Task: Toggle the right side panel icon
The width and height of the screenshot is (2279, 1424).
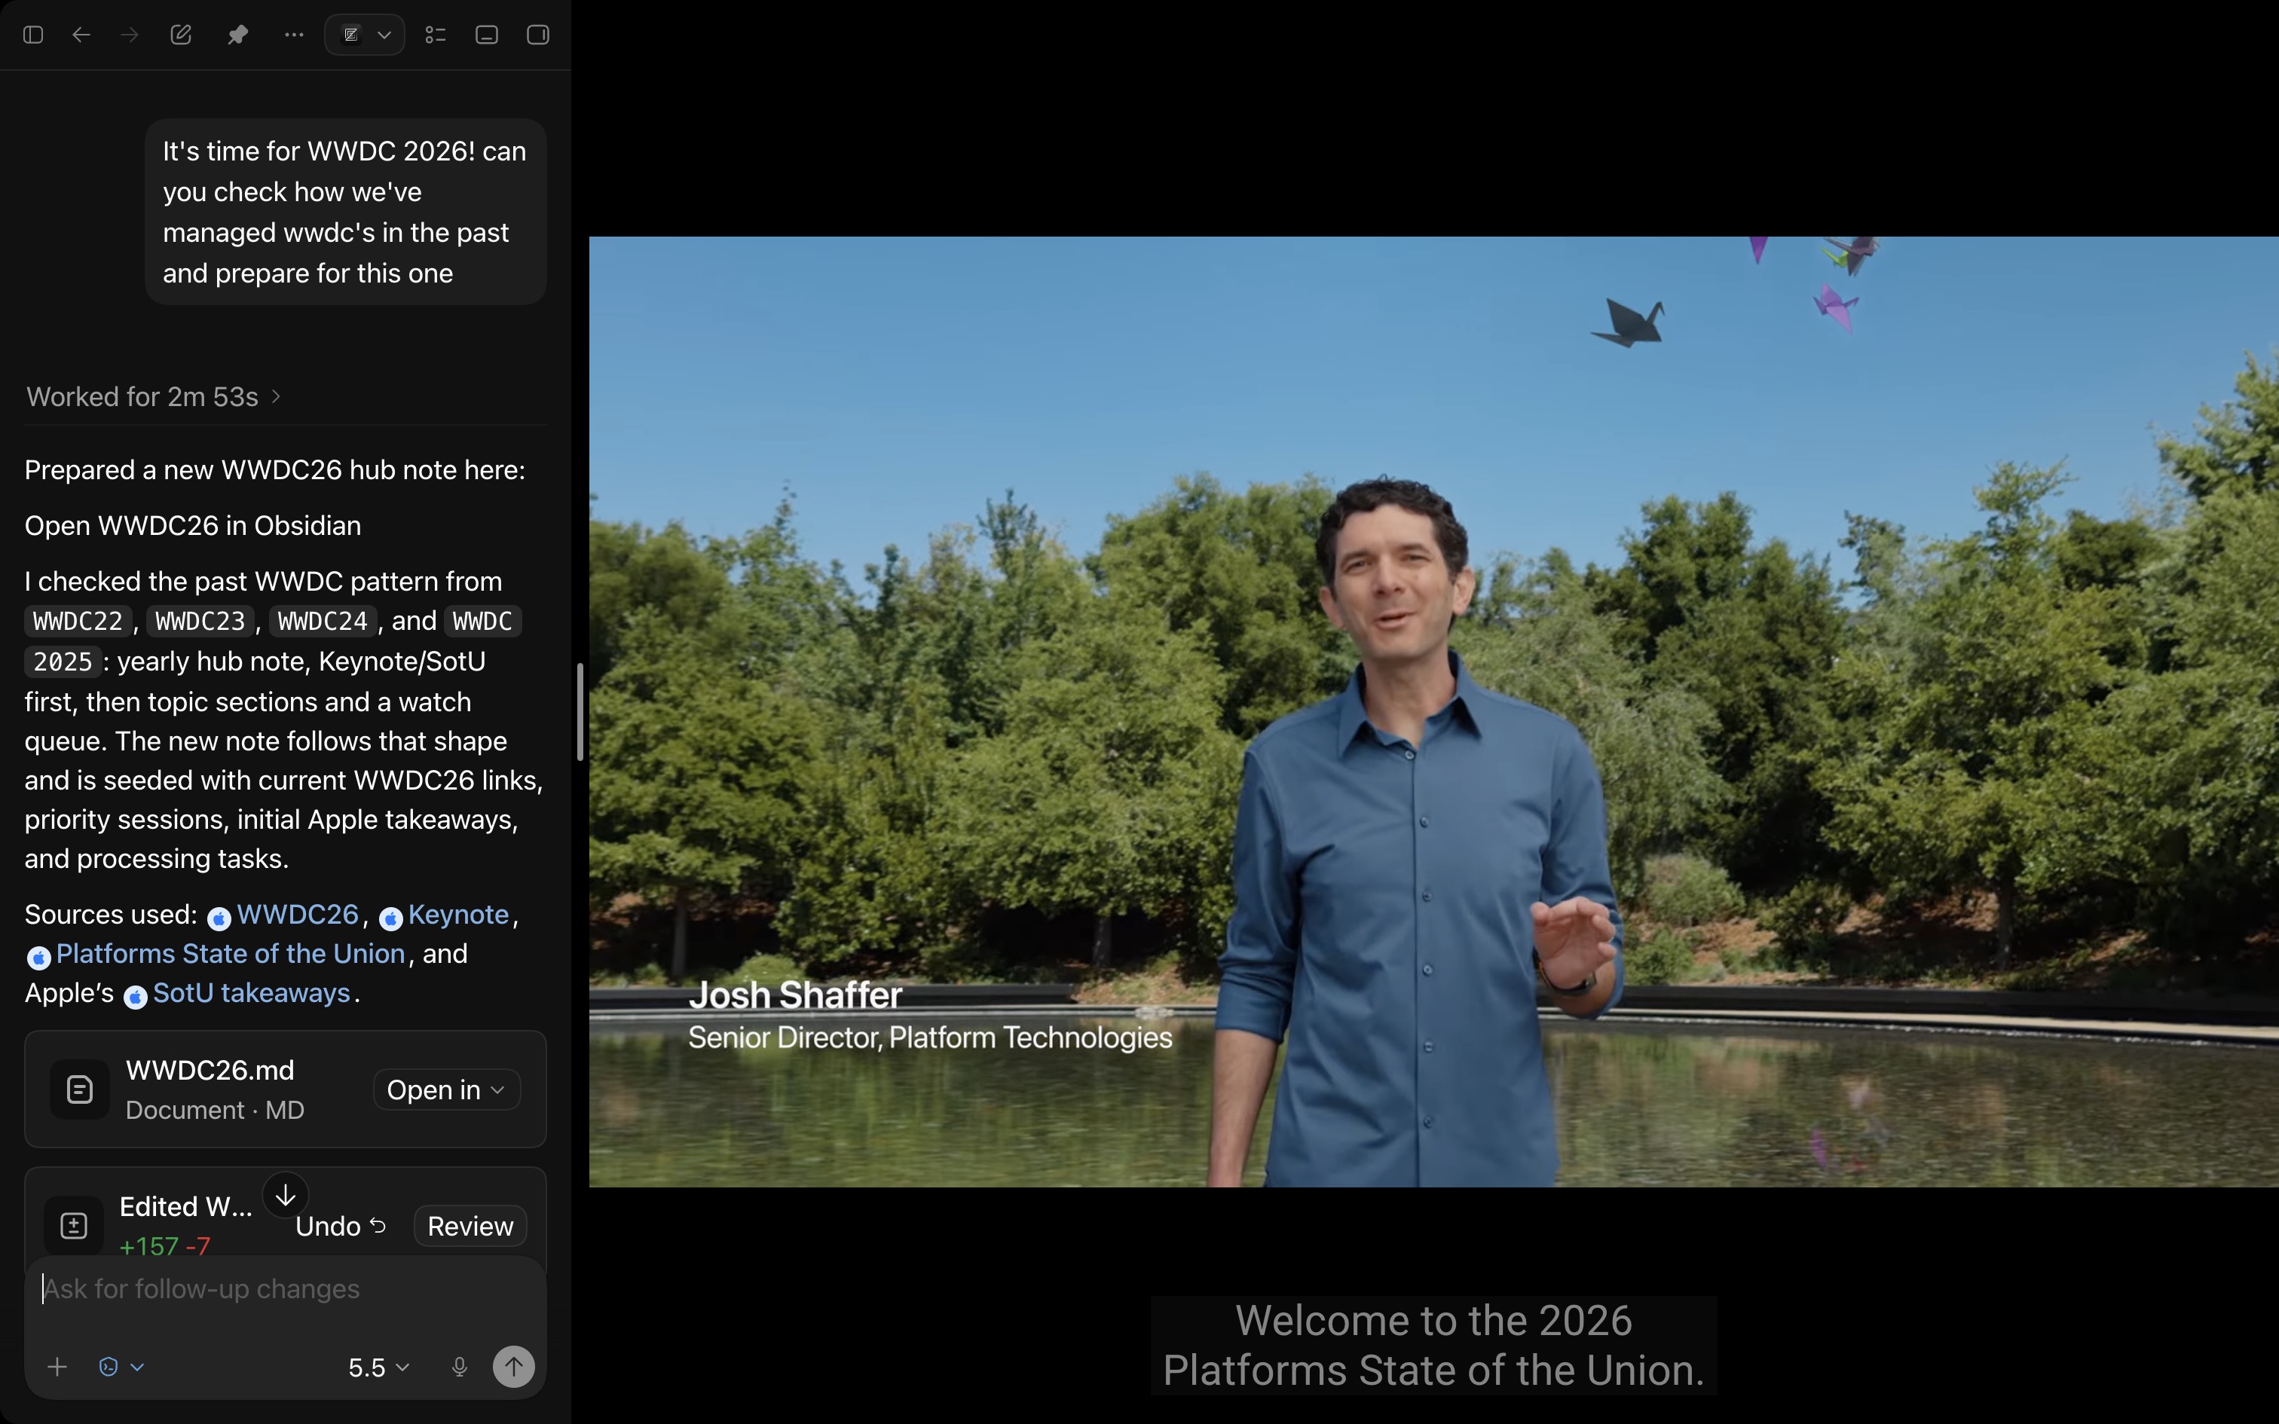Action: tap(538, 35)
